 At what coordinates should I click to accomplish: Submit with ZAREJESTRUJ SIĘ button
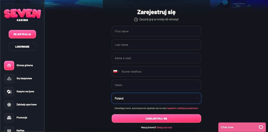click(156, 119)
